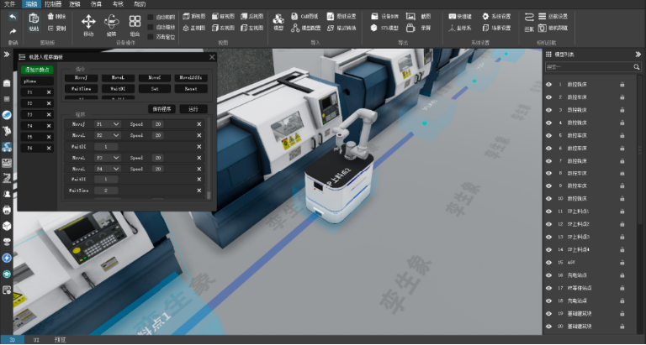Open 场景设置 scene settings

point(496,28)
